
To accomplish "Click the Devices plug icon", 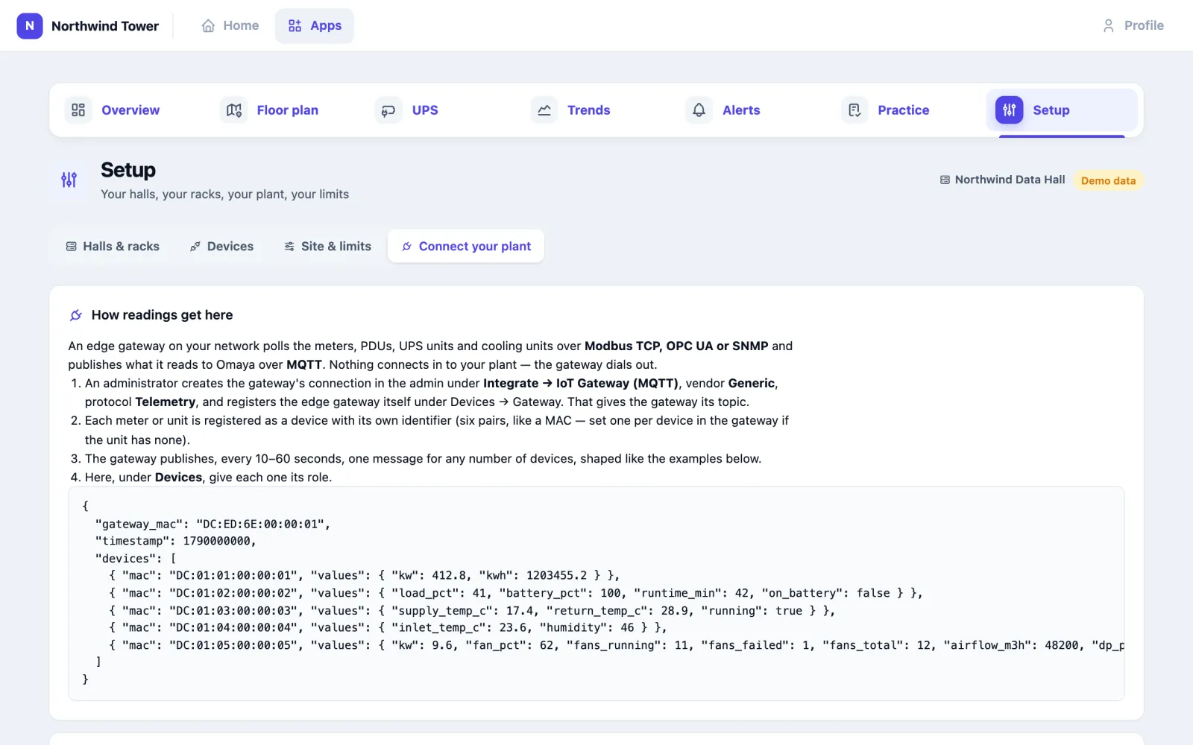I will pyautogui.click(x=195, y=247).
